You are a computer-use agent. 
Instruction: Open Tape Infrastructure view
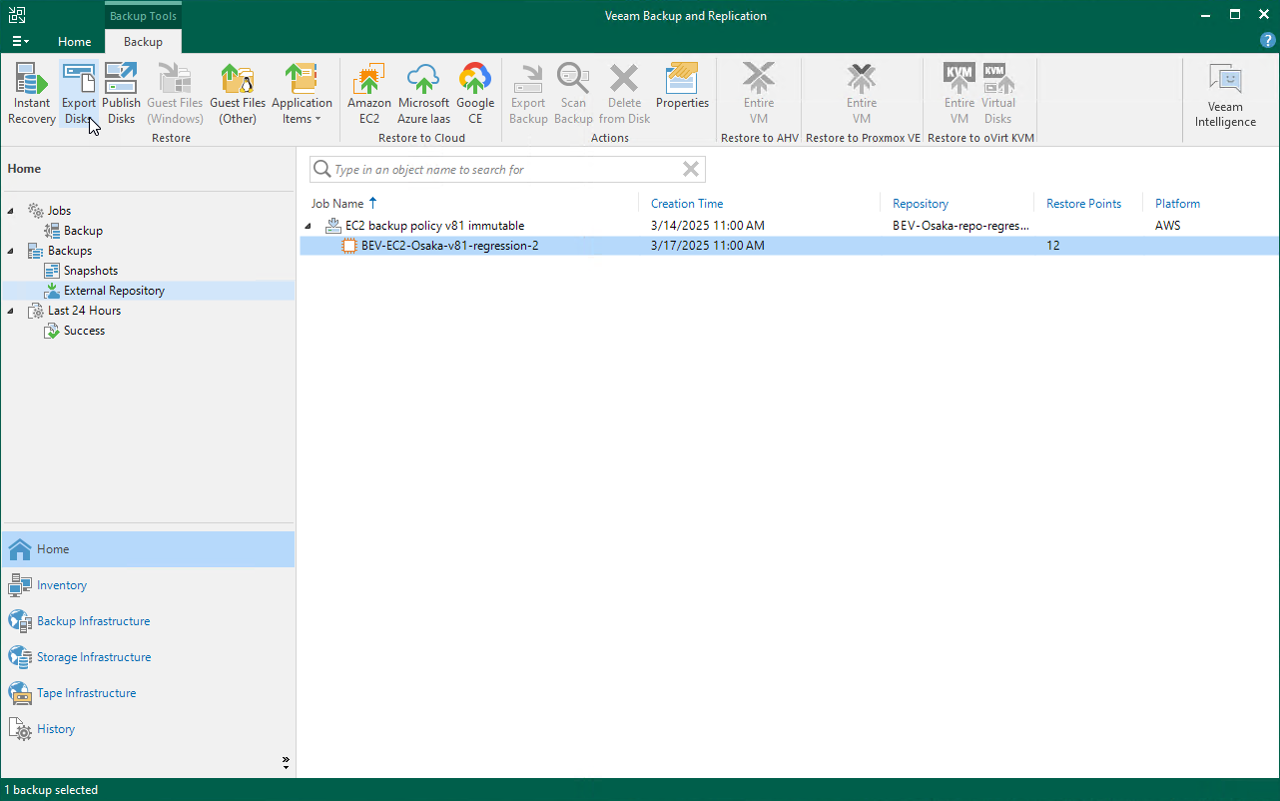148,693
